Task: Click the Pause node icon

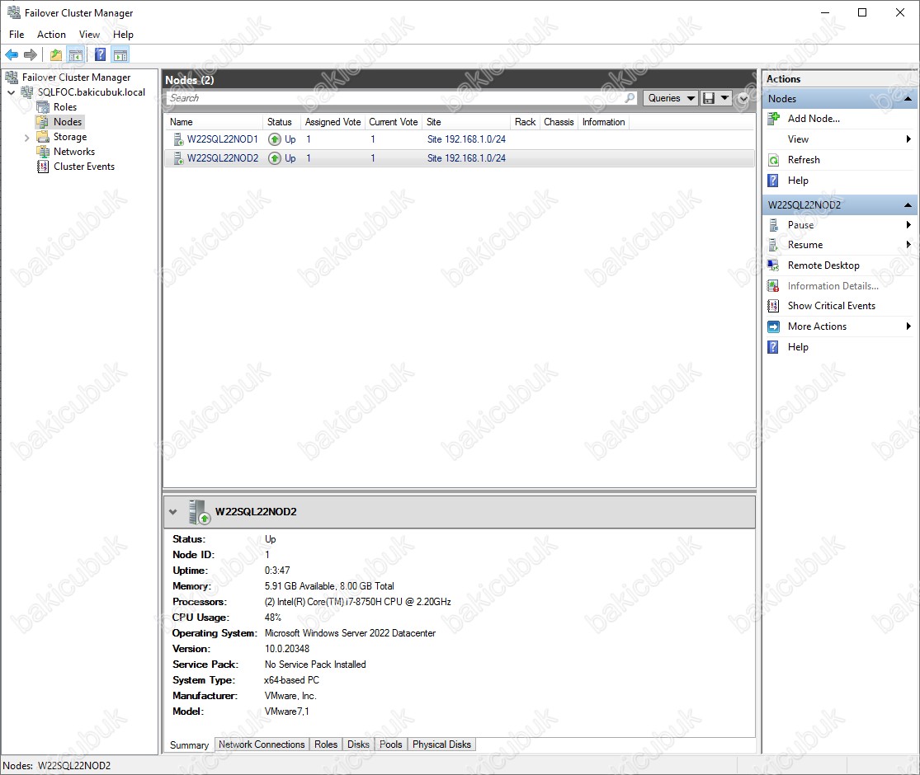Action: 774,225
